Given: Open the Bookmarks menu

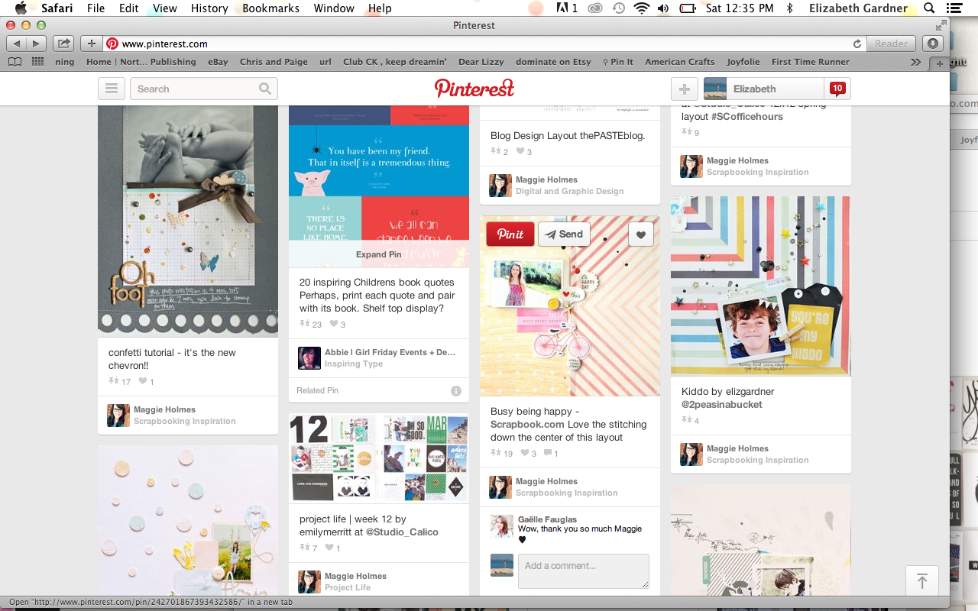Looking at the screenshot, I should [x=271, y=8].
